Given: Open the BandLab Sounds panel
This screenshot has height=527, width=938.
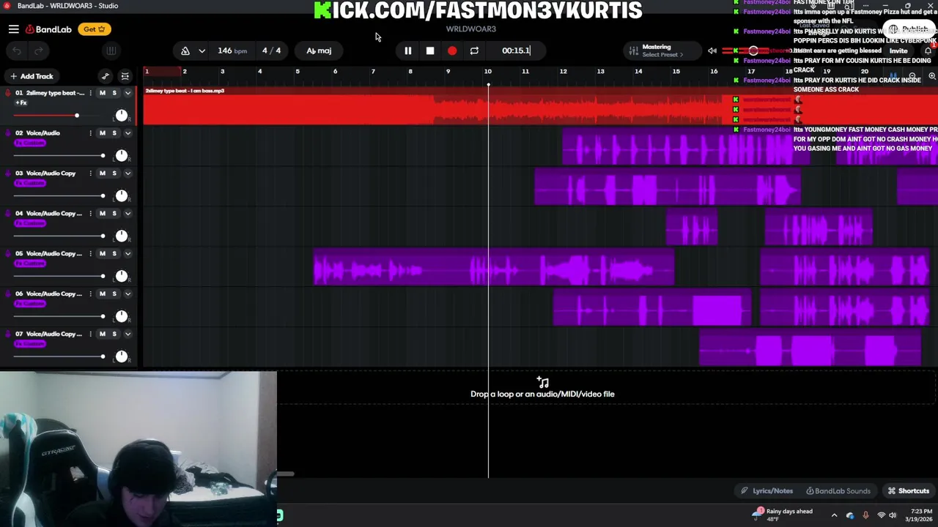Looking at the screenshot, I should click(838, 491).
